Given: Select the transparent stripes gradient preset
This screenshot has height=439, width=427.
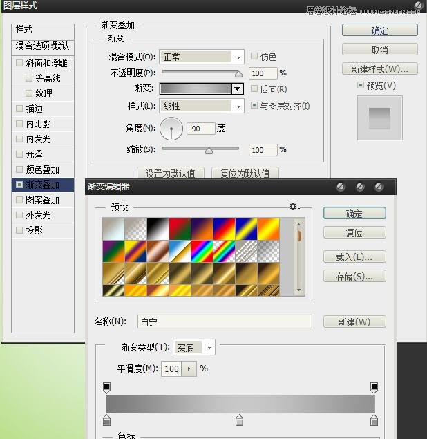Looking at the screenshot, I should point(246,251).
